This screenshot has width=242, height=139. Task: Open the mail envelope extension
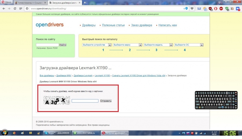tap(199, 9)
